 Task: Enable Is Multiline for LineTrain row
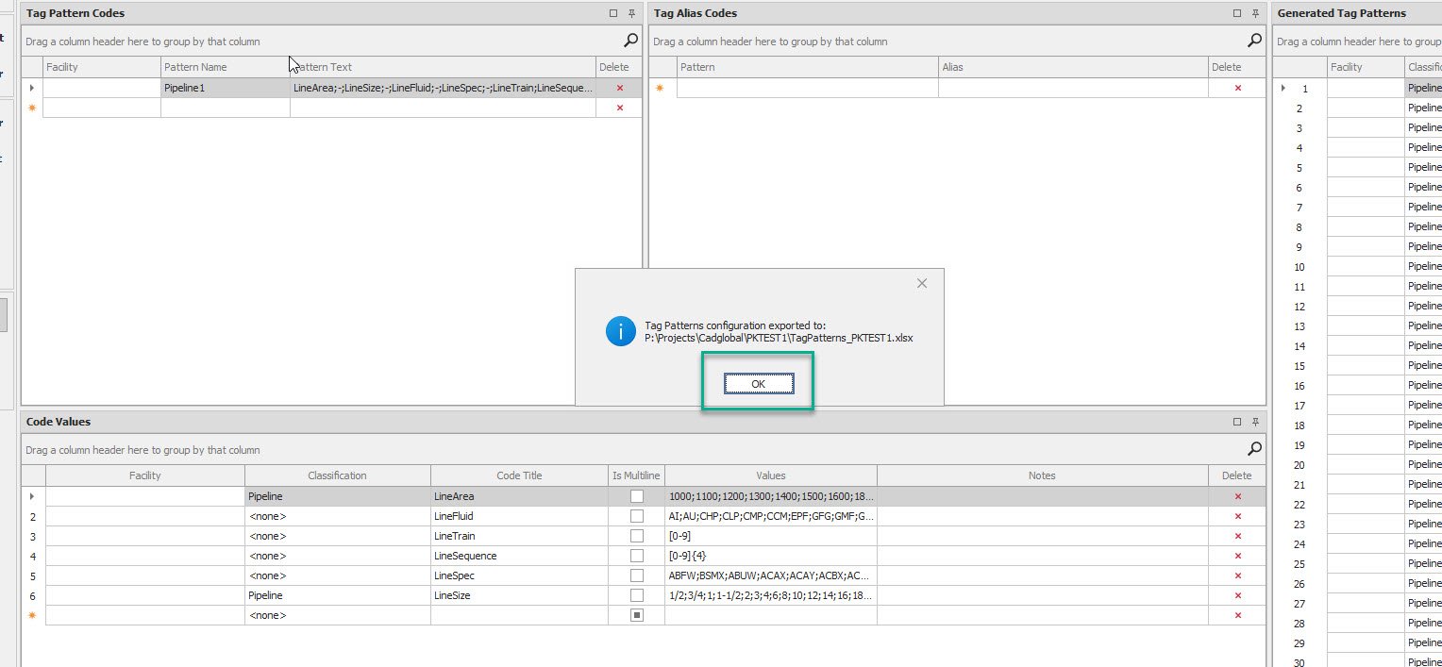637,536
